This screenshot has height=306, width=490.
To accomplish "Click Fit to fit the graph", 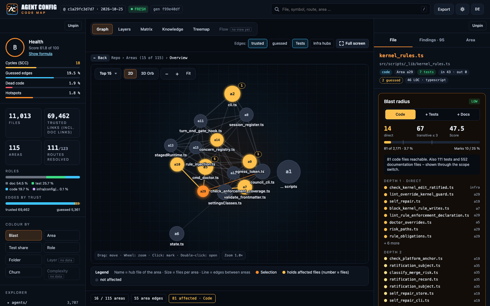I will 188,73.
